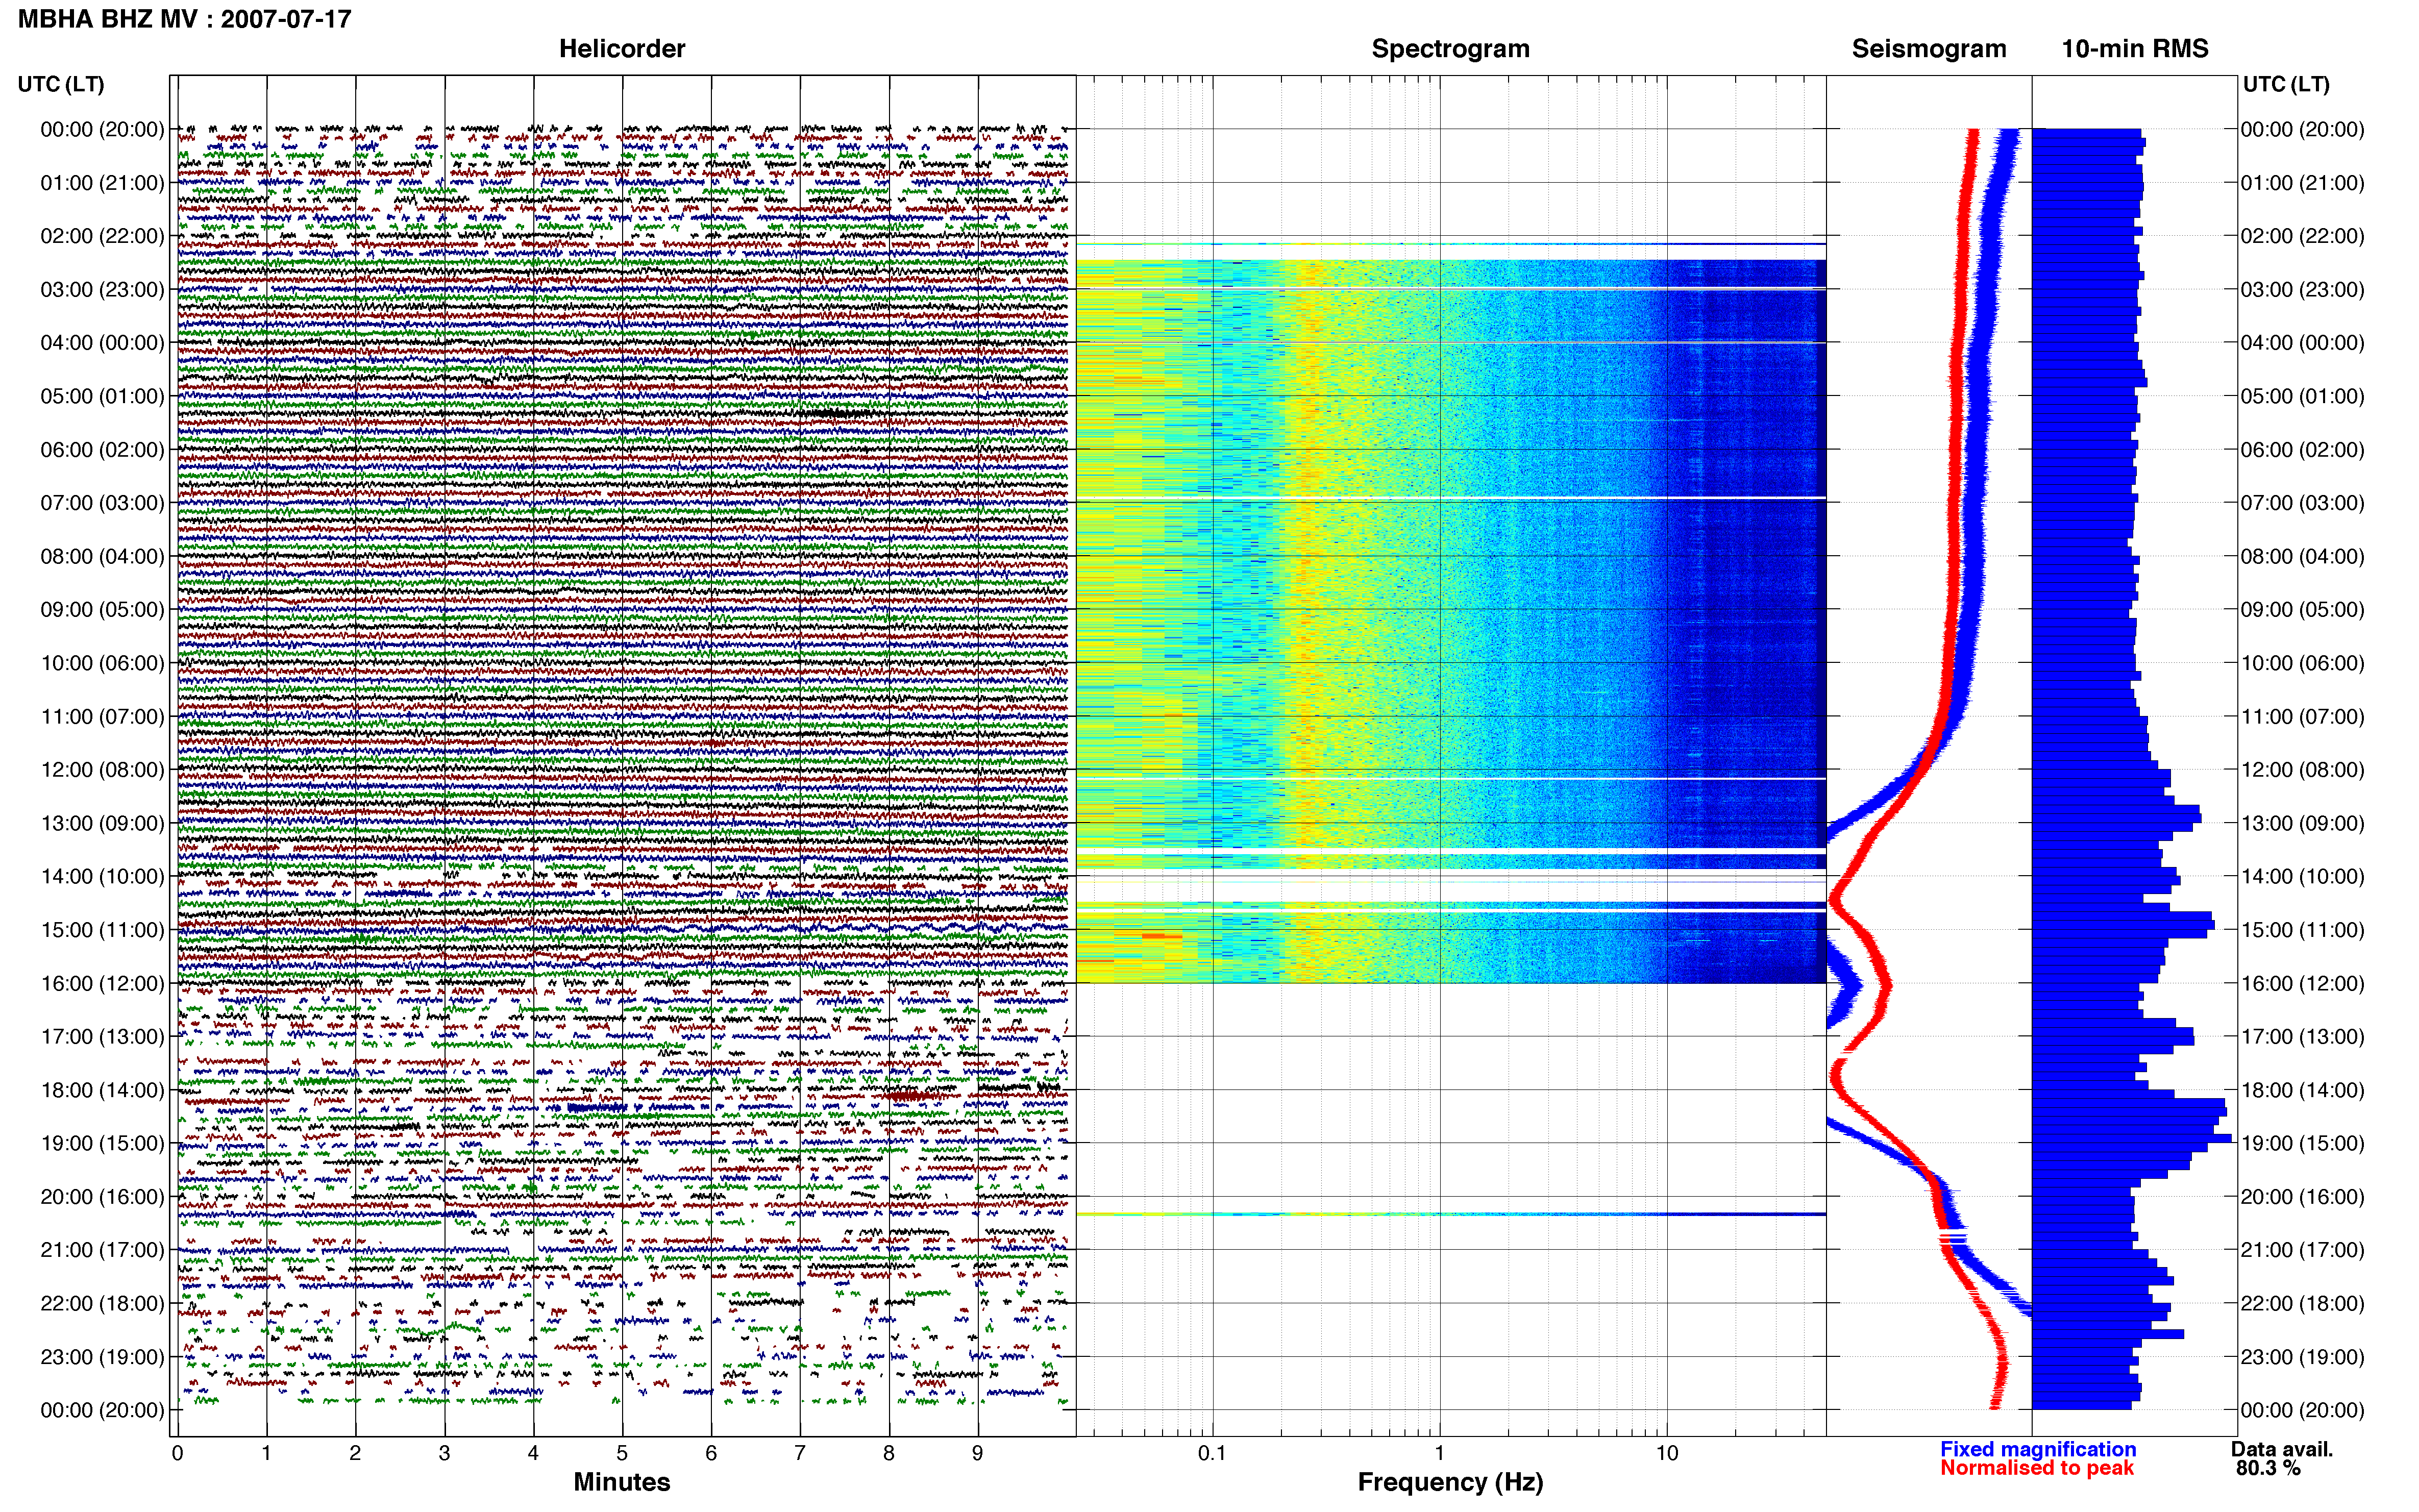Click '04:00 (00:00)' on the left time axis
This screenshot has height=1512, width=2419.
pos(102,343)
